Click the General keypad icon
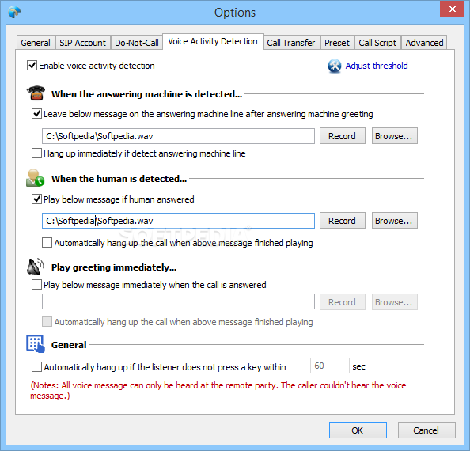470x451 pixels. tap(35, 343)
